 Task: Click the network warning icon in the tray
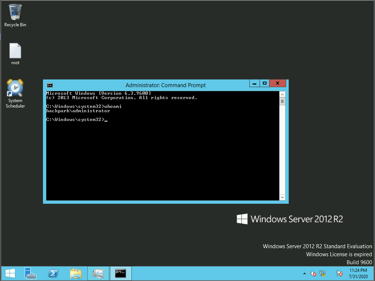tap(322, 273)
